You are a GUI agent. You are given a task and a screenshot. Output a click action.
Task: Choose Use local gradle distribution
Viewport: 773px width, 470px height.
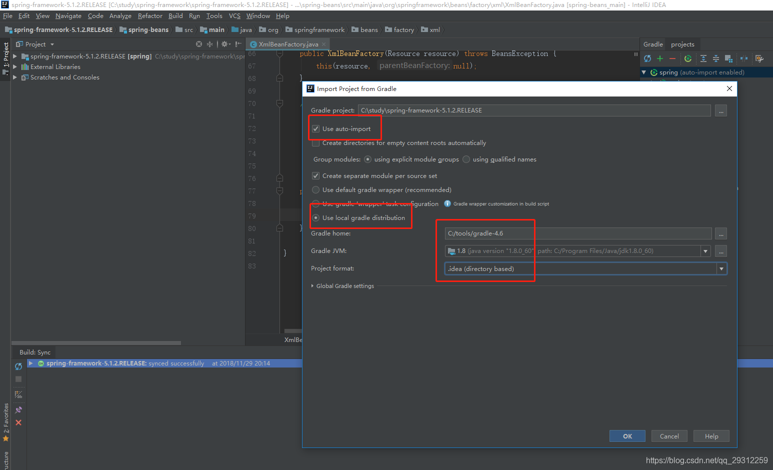(315, 218)
